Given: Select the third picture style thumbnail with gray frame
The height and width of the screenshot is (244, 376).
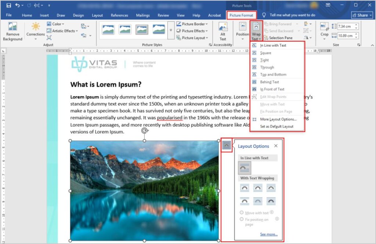Looking at the screenshot, I should click(x=142, y=30).
